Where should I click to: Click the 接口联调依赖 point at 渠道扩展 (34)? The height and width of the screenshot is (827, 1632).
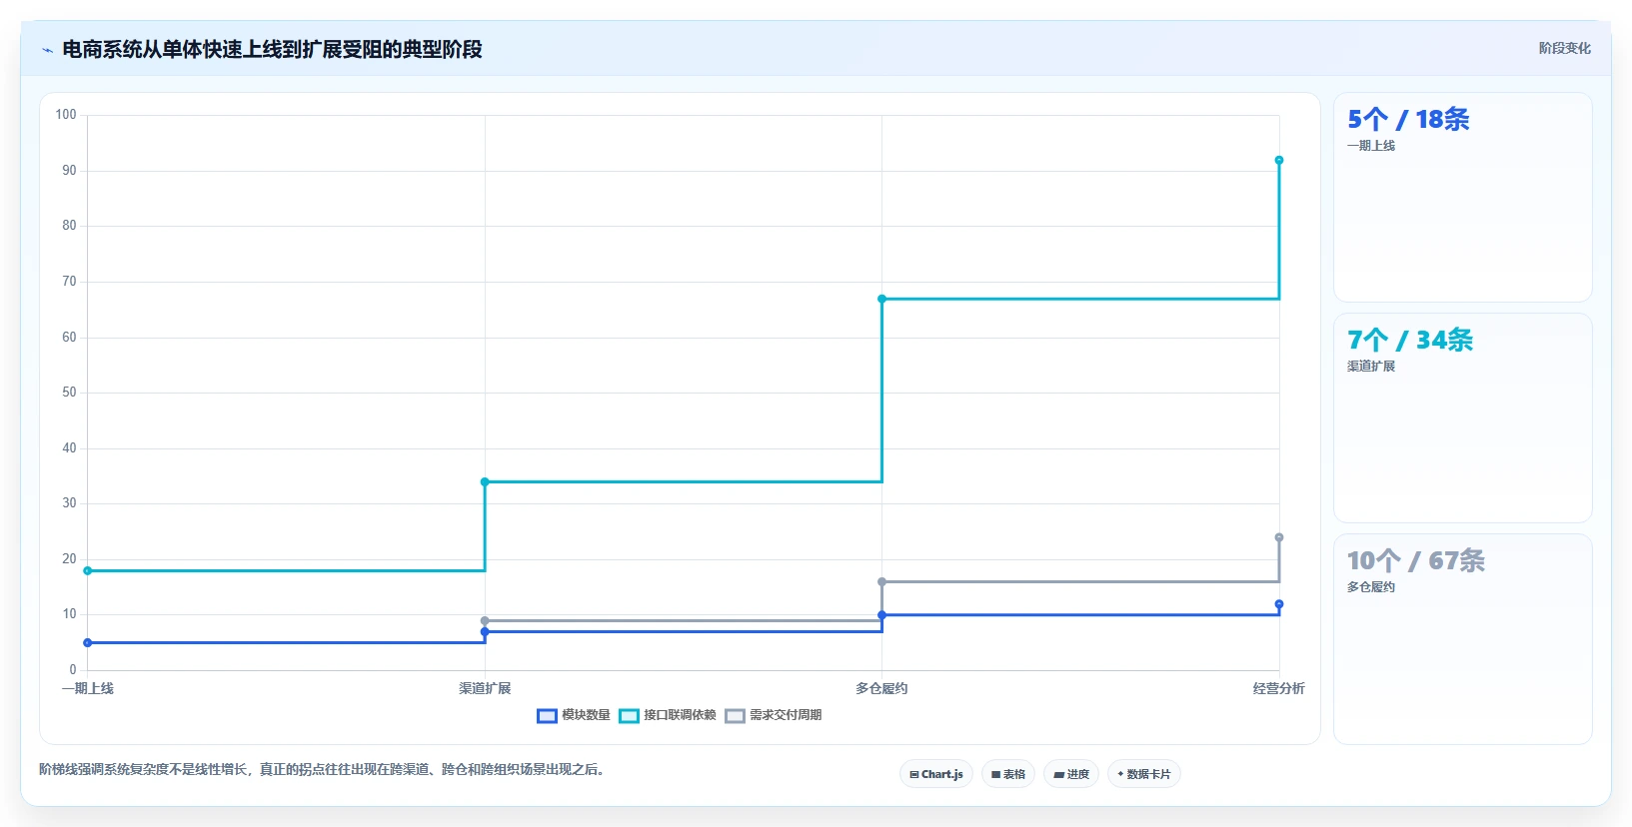click(x=485, y=481)
